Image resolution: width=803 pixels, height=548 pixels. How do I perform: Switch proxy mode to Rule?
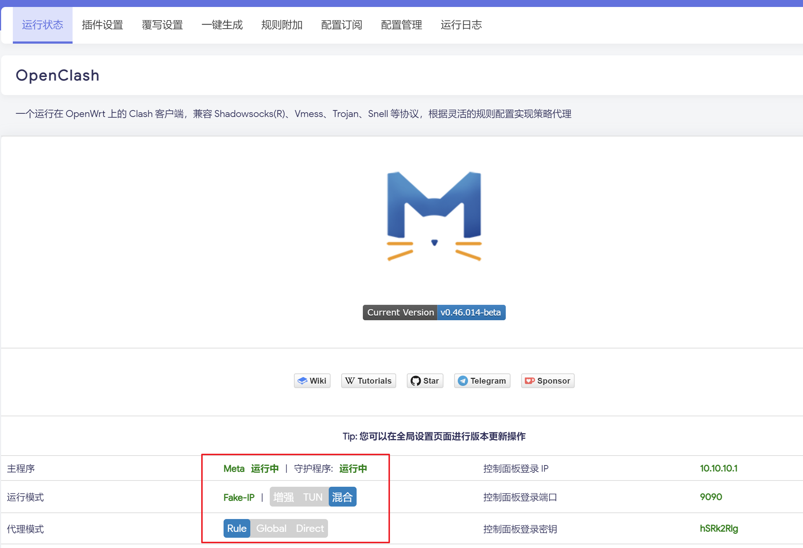tap(237, 528)
